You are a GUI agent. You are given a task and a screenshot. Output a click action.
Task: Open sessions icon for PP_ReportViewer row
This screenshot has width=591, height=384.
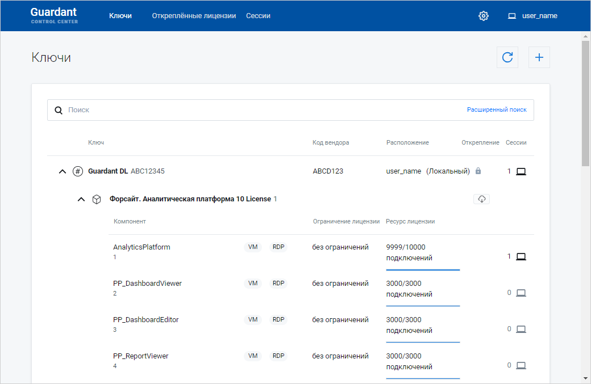pos(521,365)
